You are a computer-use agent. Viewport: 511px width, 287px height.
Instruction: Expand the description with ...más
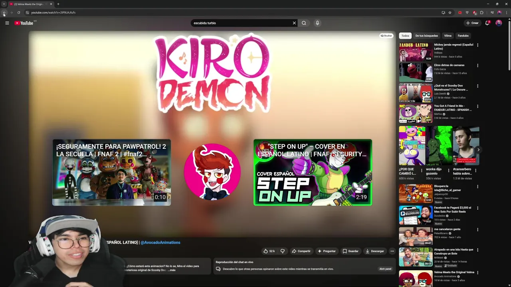coord(171,270)
